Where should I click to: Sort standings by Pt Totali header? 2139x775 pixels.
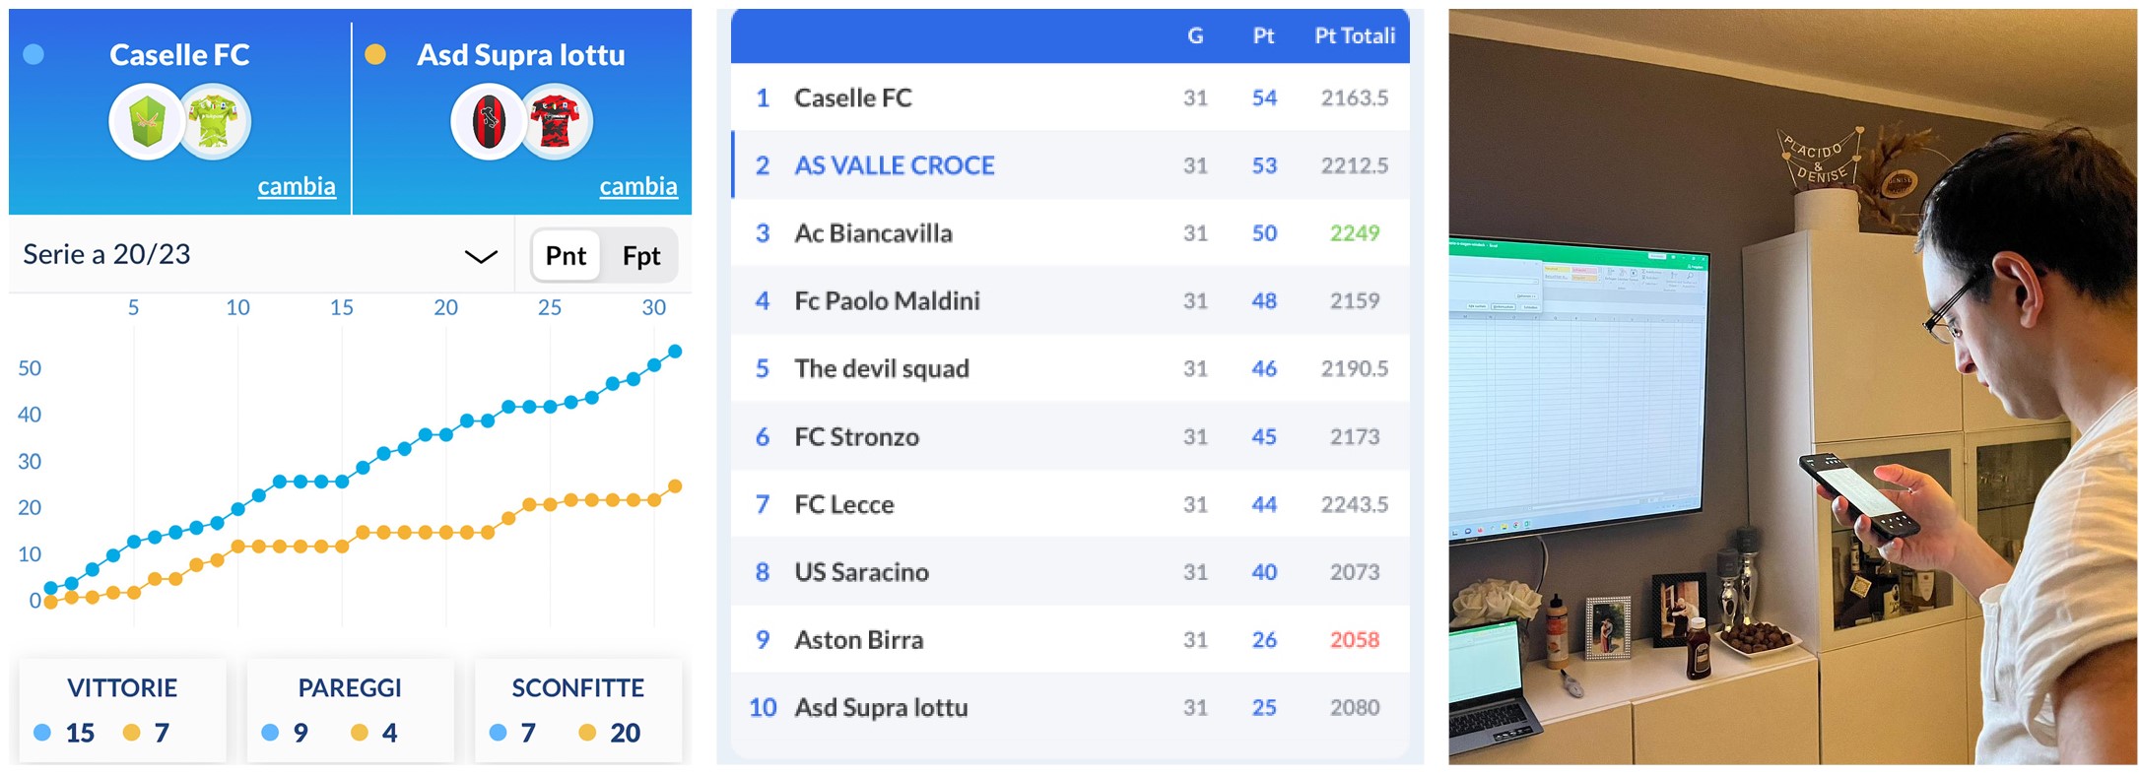point(1355,36)
